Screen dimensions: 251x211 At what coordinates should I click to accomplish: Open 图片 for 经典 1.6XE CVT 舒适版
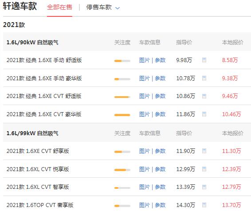pyautogui.click(x=145, y=96)
